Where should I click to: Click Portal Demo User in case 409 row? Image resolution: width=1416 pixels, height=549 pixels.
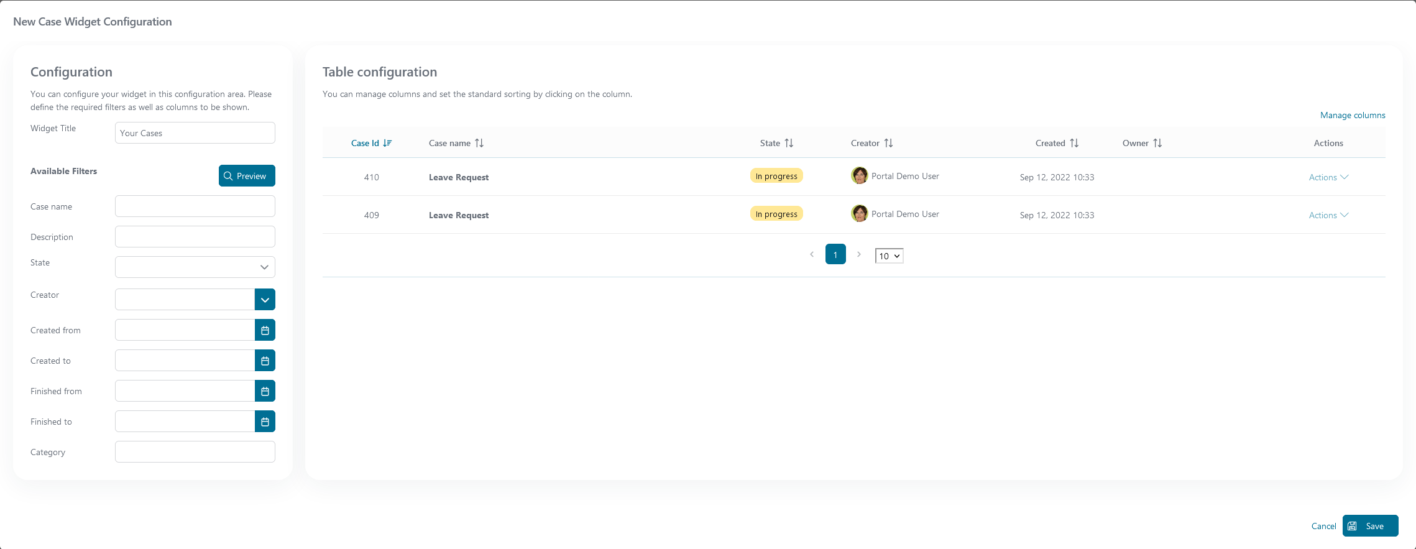click(x=905, y=214)
